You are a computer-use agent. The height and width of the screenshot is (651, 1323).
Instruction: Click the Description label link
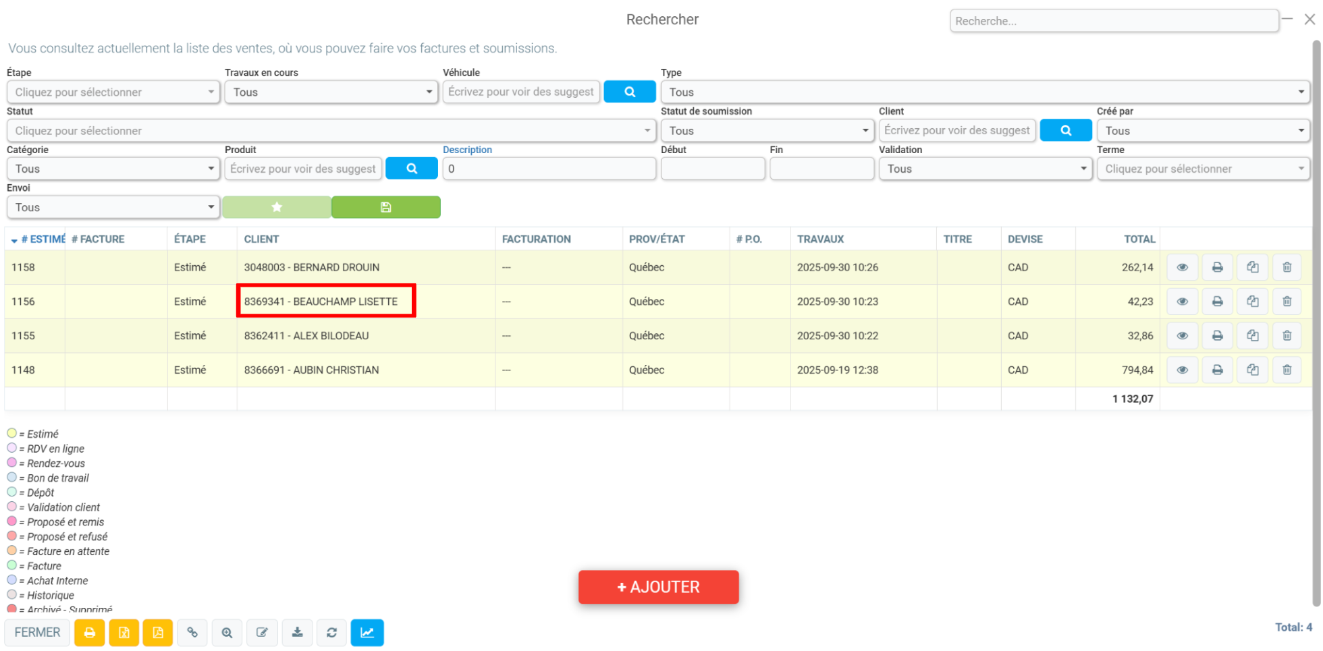click(x=467, y=150)
